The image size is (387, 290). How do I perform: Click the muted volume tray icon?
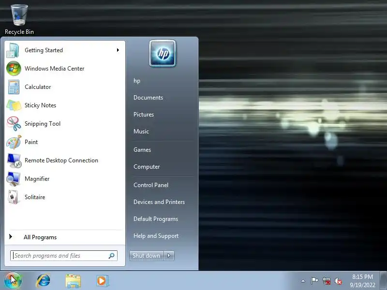point(338,281)
